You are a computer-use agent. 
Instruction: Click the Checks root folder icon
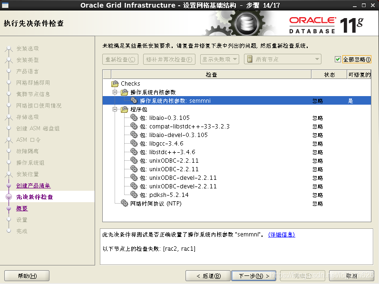click(x=115, y=84)
